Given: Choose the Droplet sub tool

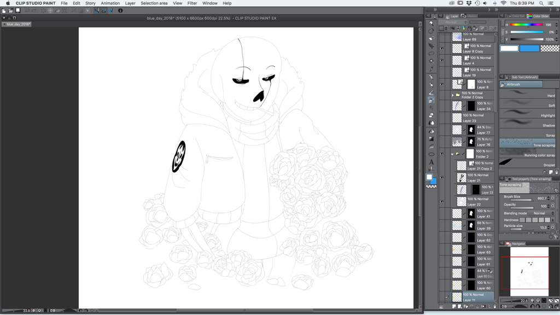Looking at the screenshot, I should [528, 163].
